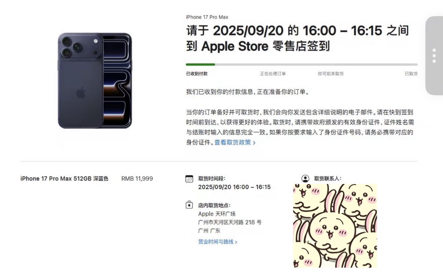Select the 你可前来取货 progress step
443x276 pixels.
tap(331, 74)
